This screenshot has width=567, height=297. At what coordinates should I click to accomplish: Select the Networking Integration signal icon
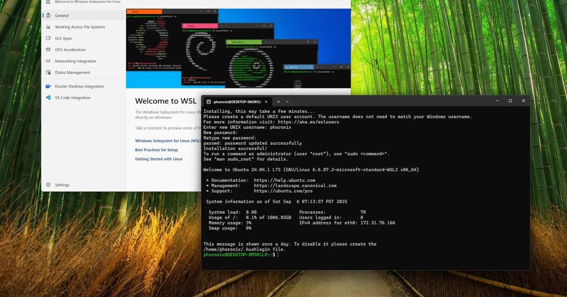click(x=49, y=61)
